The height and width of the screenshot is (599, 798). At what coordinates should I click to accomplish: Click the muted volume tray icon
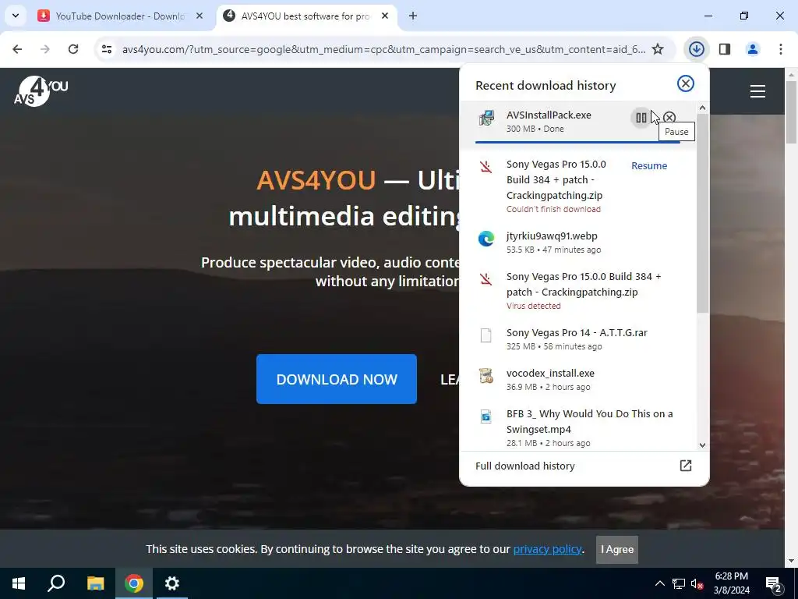tap(697, 583)
